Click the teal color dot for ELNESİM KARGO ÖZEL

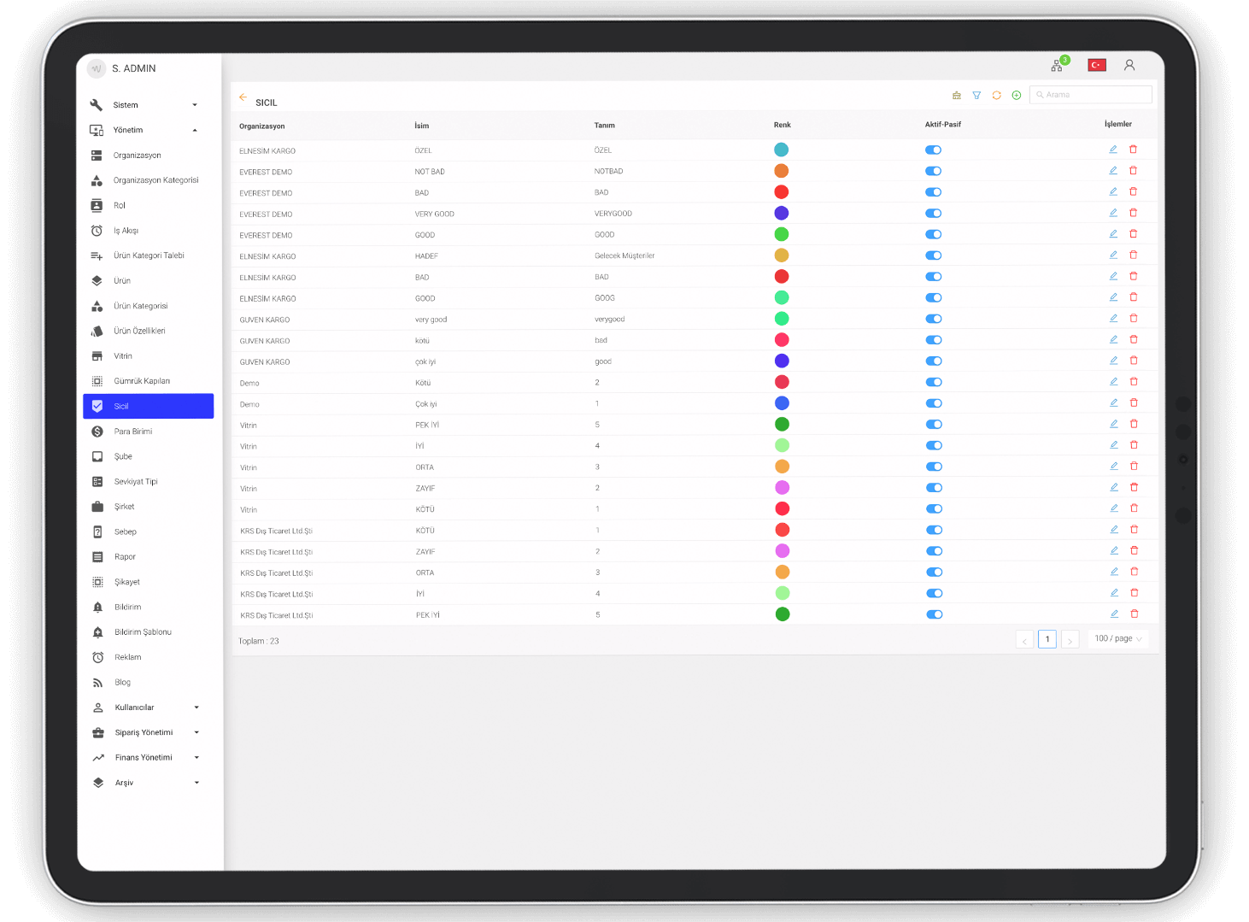[x=781, y=150]
